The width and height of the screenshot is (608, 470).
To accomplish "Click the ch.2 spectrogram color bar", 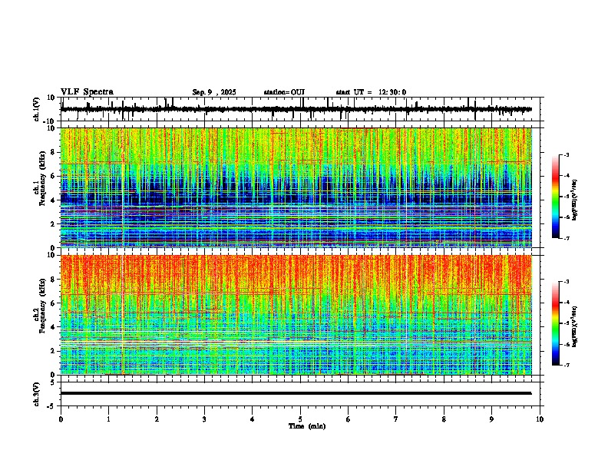I will (556, 323).
